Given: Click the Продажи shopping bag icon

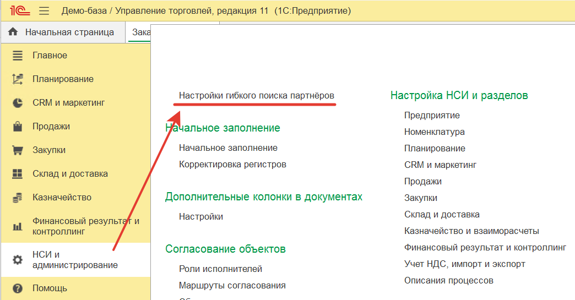Looking at the screenshot, I should [x=18, y=127].
